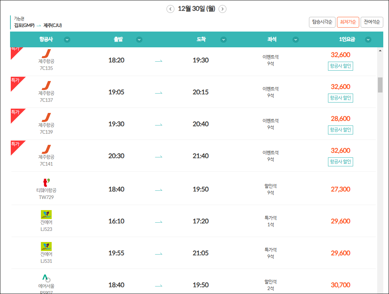The image size is (389, 294).
Task: Go to previous date with left arrow
Action: 170,9
